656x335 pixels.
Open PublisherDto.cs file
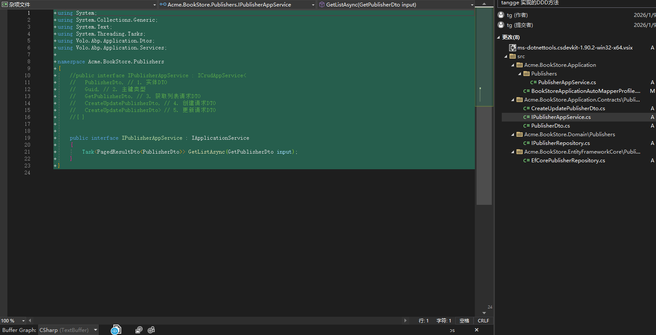click(550, 126)
